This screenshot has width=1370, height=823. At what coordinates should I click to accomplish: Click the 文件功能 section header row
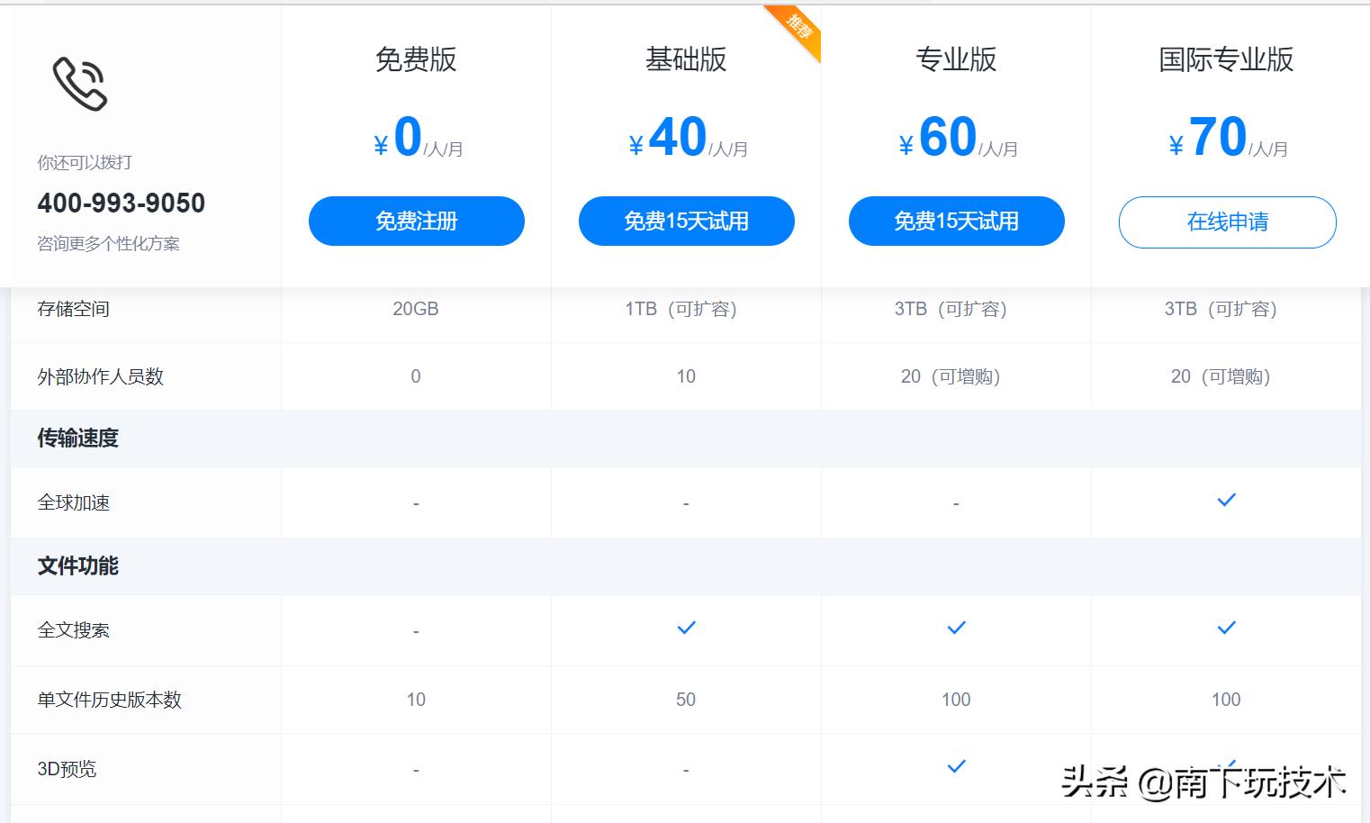click(x=76, y=566)
